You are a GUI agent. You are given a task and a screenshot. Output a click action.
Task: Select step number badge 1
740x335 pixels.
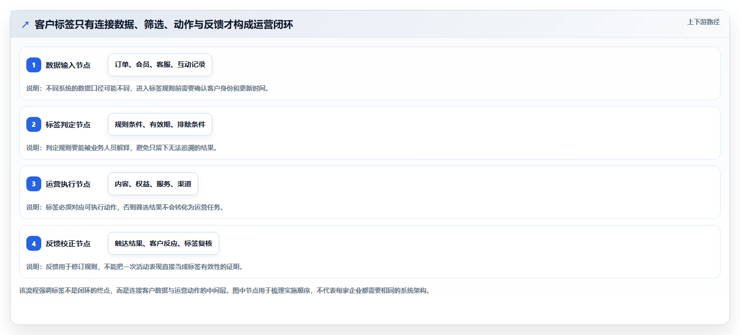(x=34, y=65)
